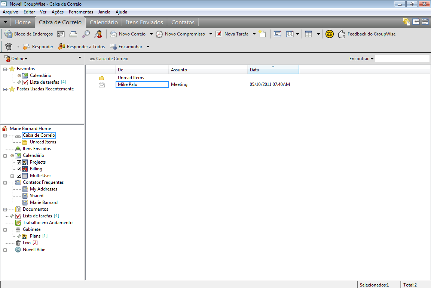Collapse the Gabinete folder node
This screenshot has width=431, height=288.
point(5,230)
